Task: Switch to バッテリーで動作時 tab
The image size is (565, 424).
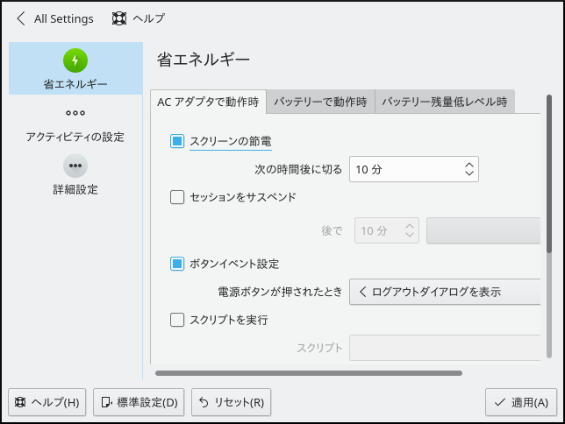Action: tap(320, 102)
